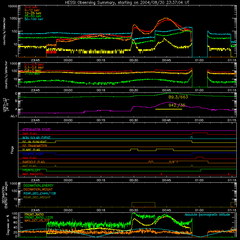Viewport: 240px width, 240px height.
Task: Select the BAD_PACKETS flag label
Action: (33, 174)
